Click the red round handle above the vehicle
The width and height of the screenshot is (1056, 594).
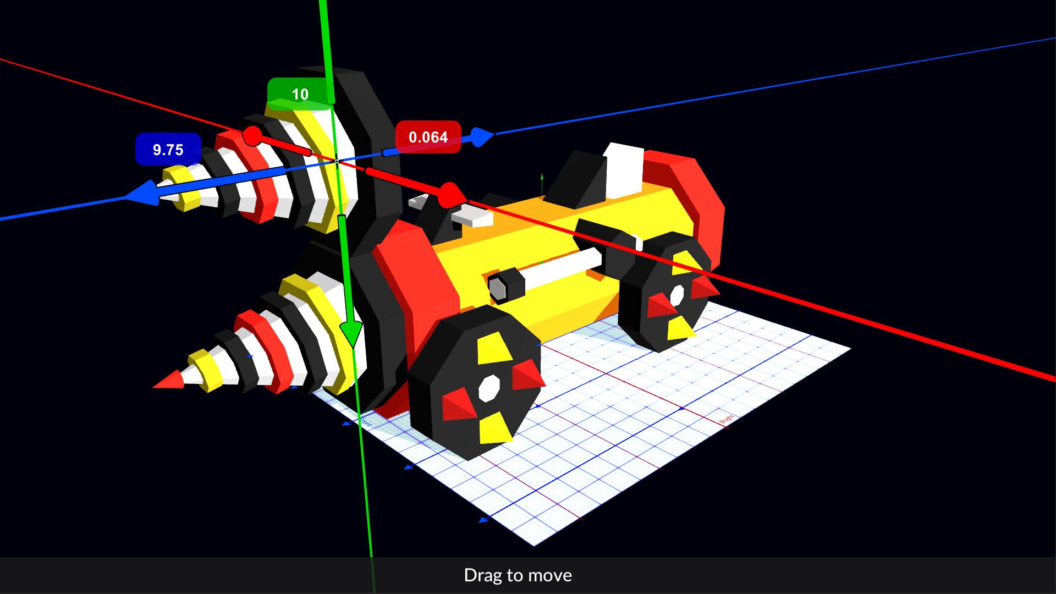click(451, 195)
